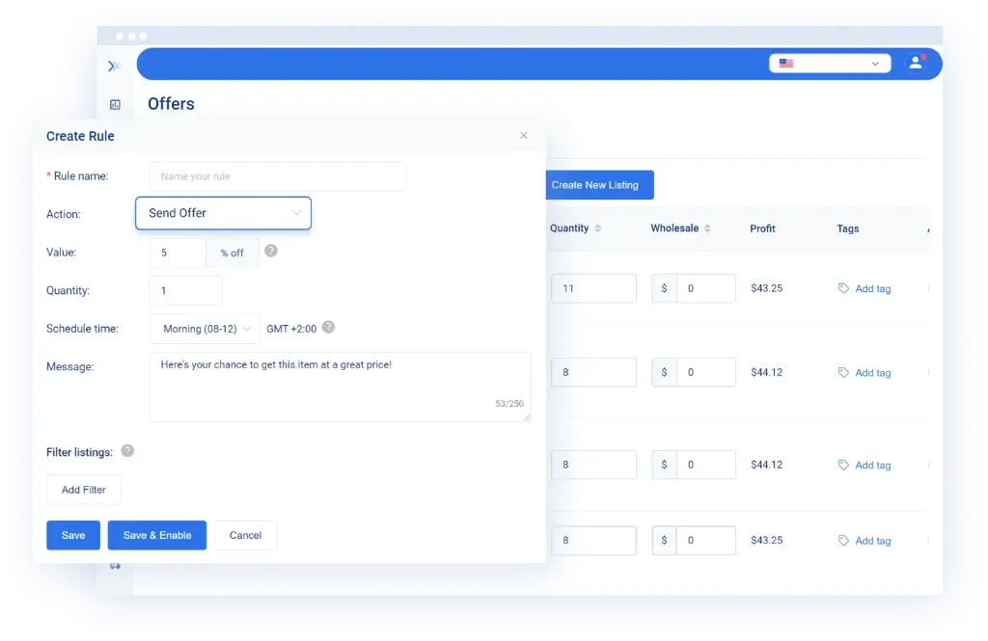This screenshot has width=988, height=641.
Task: Focus the Rule name input field
Action: (x=278, y=176)
